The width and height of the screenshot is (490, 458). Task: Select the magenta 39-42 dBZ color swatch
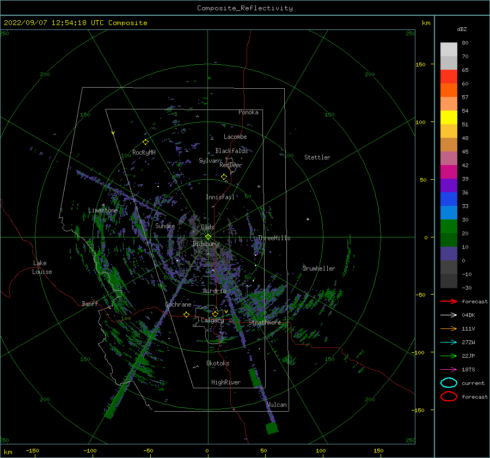click(449, 172)
